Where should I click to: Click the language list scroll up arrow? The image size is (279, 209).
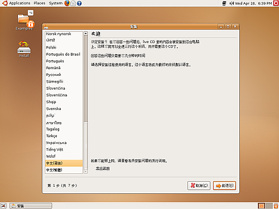tap(85, 33)
